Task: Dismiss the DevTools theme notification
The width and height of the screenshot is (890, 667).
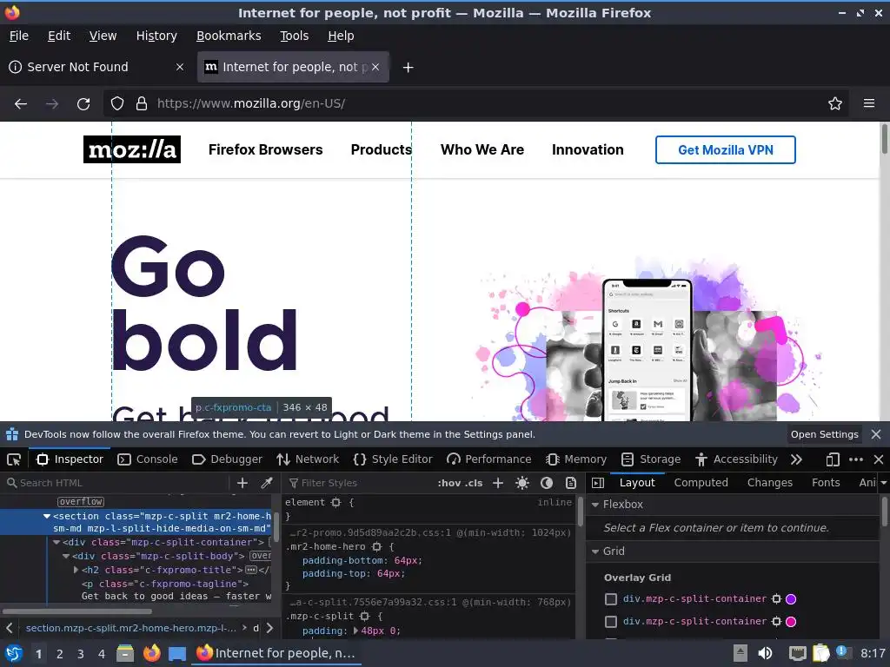Action: click(876, 434)
